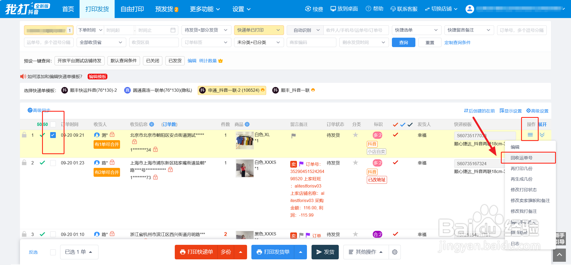Screen dimensions: 571x265
Task: Open the 下单时间 dropdown
Action: pos(90,30)
